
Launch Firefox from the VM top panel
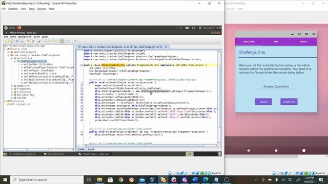(19, 28)
